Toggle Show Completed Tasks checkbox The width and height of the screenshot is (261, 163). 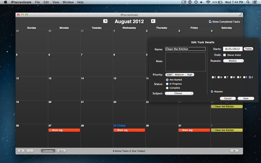[210, 22]
